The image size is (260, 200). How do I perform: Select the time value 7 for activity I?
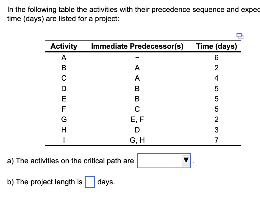[x=216, y=140]
